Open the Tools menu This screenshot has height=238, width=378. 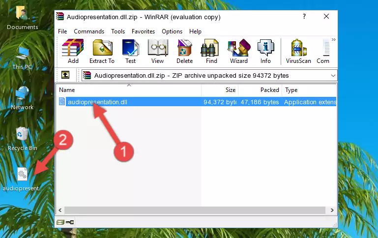(118, 31)
